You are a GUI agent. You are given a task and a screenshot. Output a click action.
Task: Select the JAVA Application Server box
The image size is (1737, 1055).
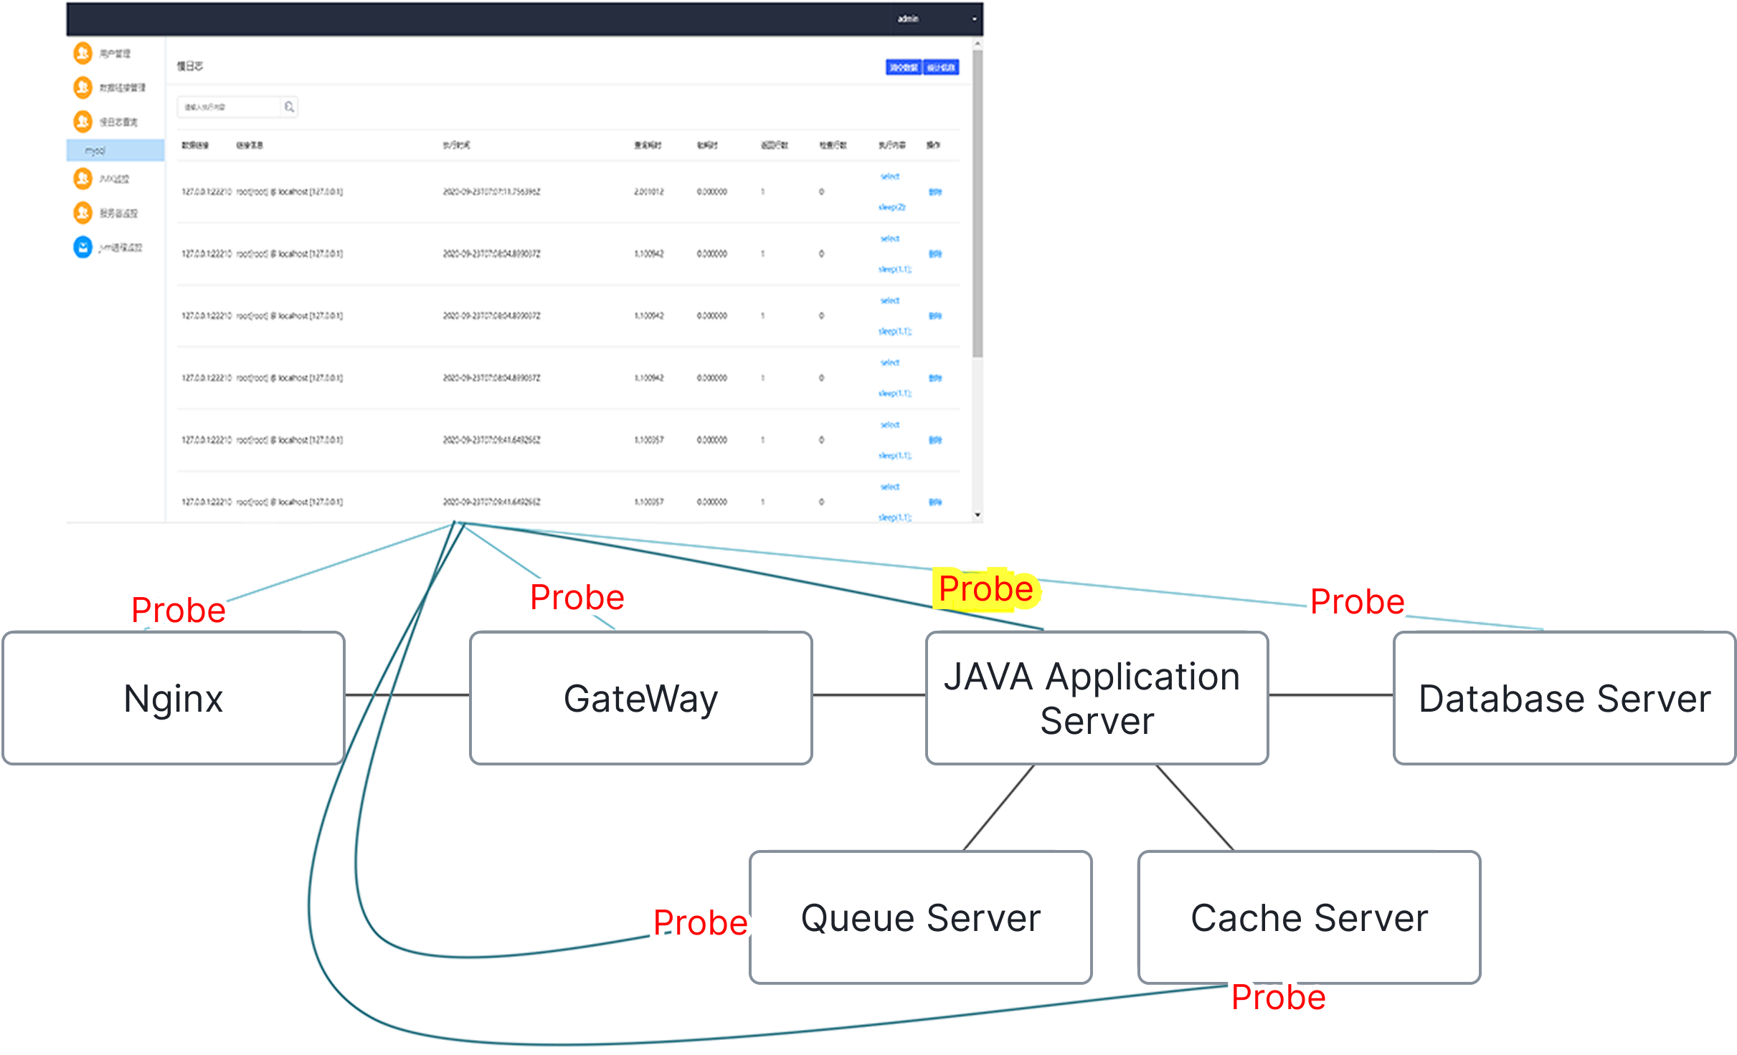[x=1097, y=698]
